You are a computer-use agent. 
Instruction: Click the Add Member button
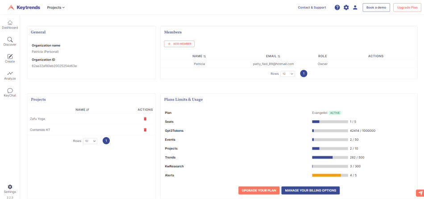coord(179,44)
